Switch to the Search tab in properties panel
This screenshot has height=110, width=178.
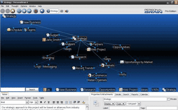point(126,94)
